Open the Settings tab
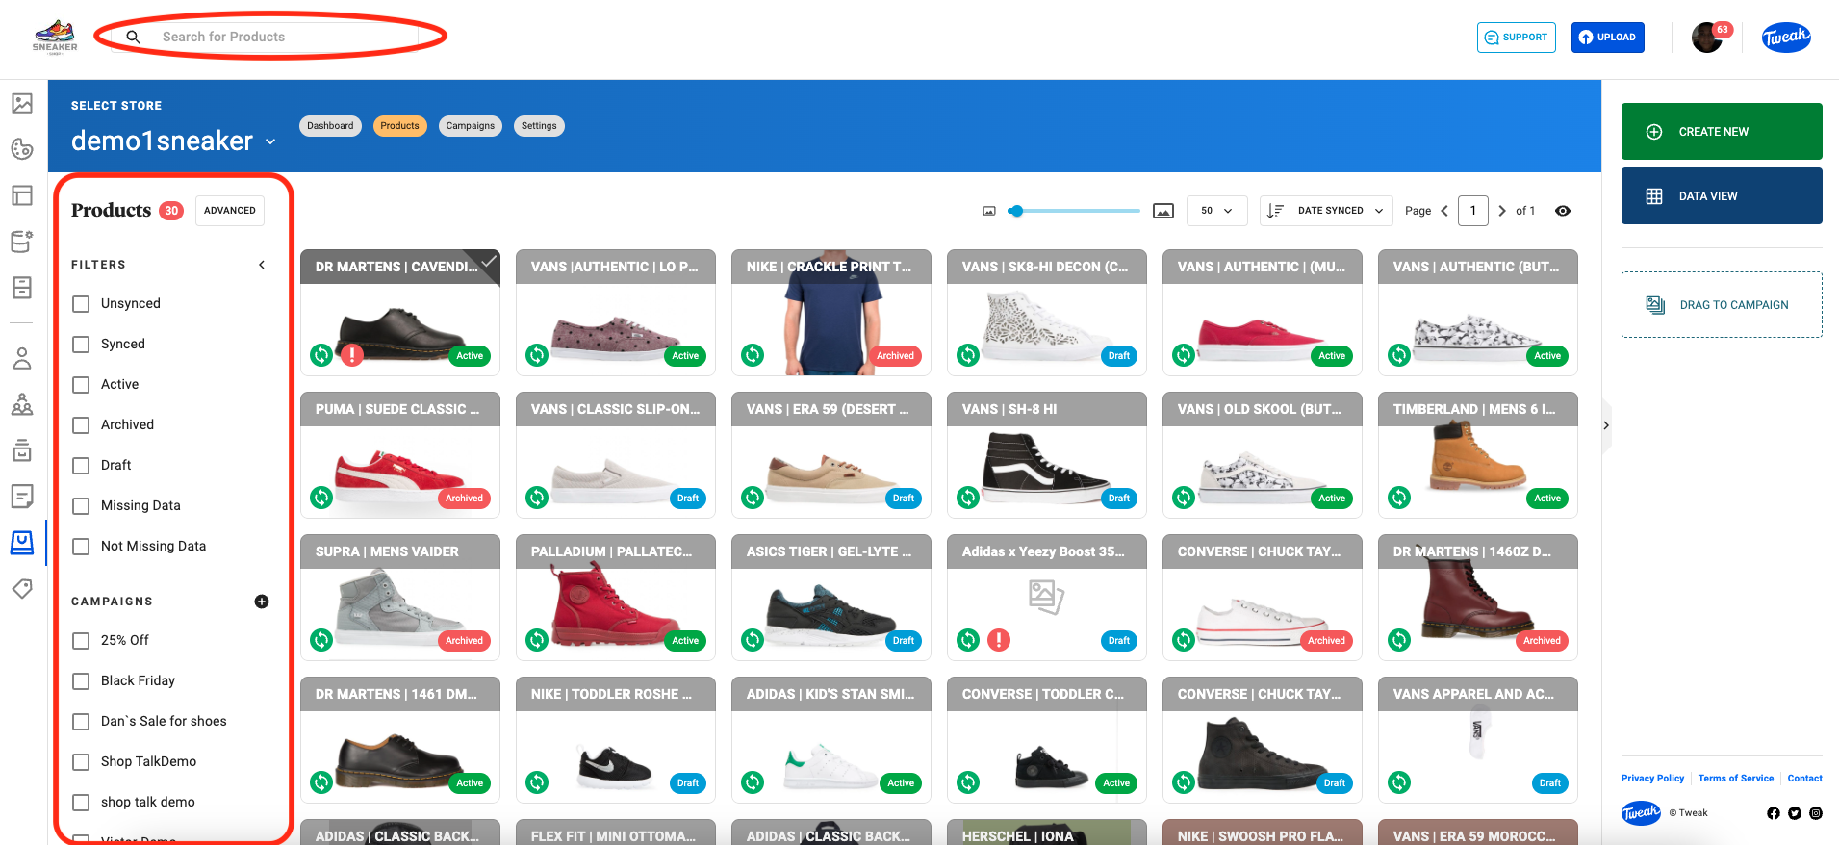Screen dimensions: 1839x845 (x=539, y=126)
